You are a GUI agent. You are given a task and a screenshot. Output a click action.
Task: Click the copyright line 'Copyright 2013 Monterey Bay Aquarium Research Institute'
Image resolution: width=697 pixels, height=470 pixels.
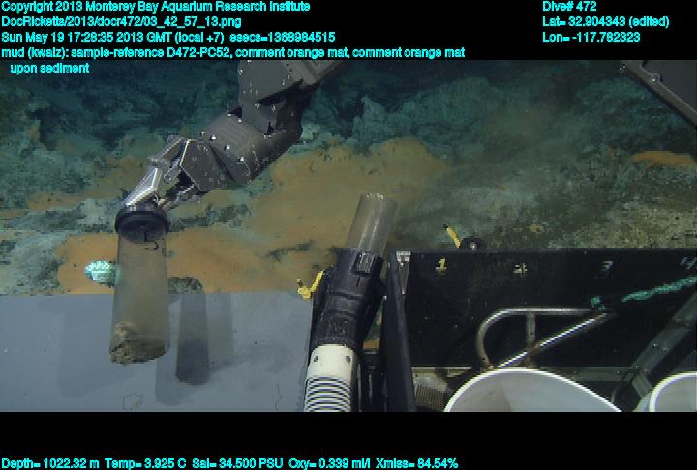pyautogui.click(x=156, y=7)
